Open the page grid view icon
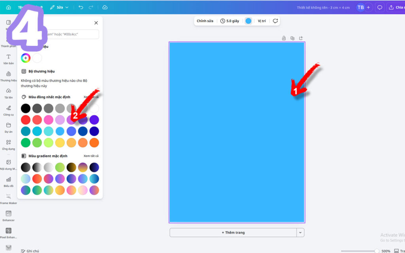Image resolution: width=405 pixels, height=253 pixels. tap(396, 251)
